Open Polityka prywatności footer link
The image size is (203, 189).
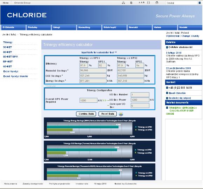(x=59, y=184)
